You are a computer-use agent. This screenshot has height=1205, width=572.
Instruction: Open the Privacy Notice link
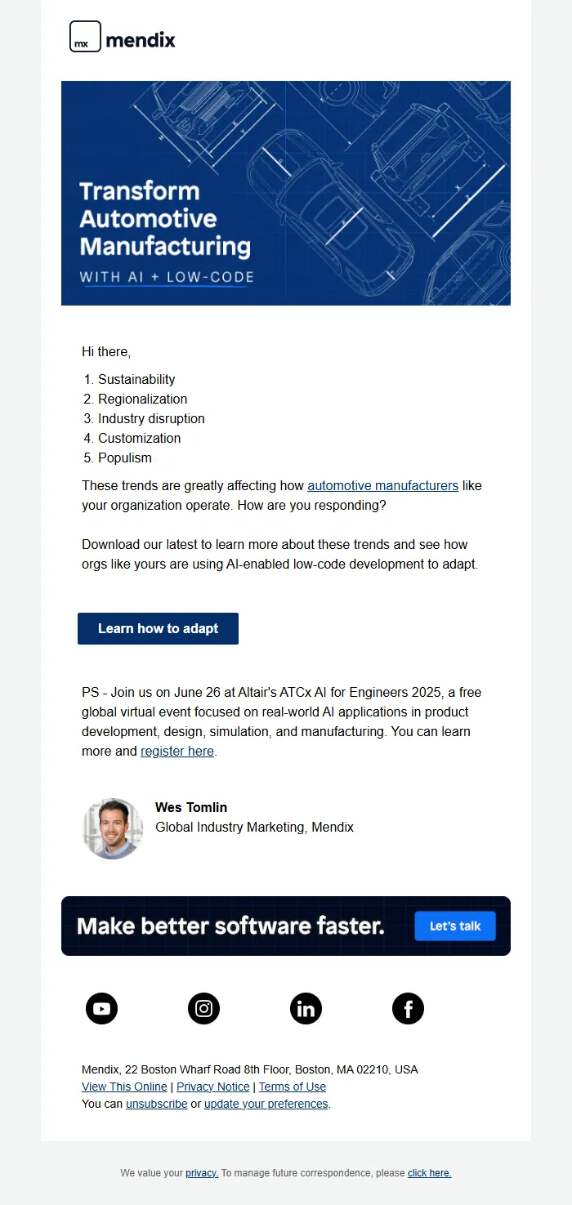pyautogui.click(x=213, y=1087)
